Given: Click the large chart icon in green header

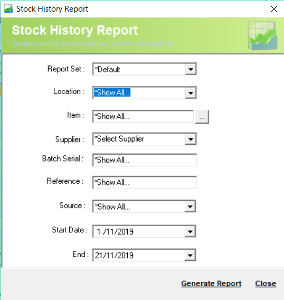Looking at the screenshot, I should coord(263,35).
